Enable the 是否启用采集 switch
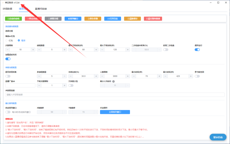 tap(8, 76)
